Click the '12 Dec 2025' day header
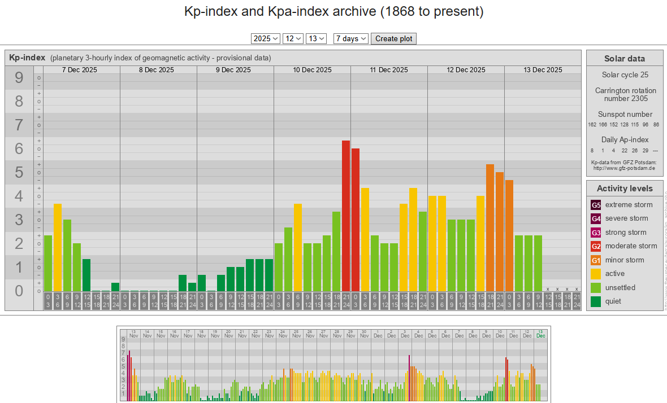 point(466,69)
